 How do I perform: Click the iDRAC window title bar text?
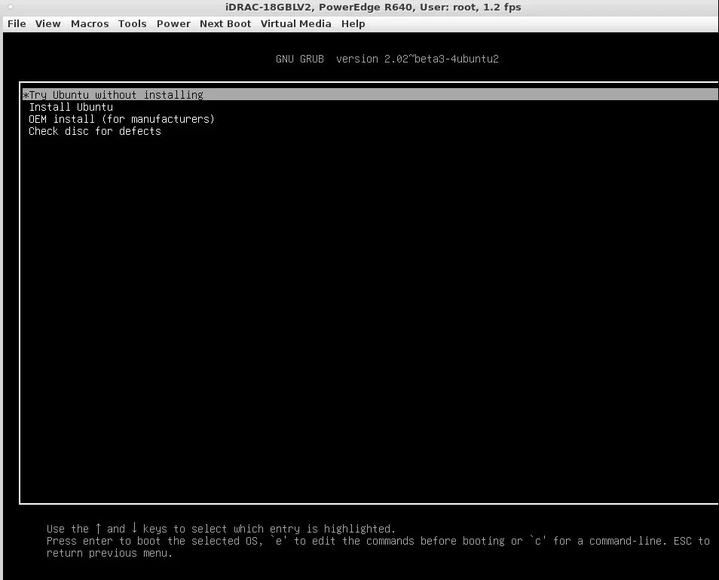(x=373, y=8)
